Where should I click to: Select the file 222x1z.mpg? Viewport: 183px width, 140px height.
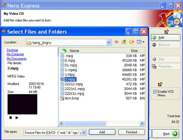tap(74, 93)
